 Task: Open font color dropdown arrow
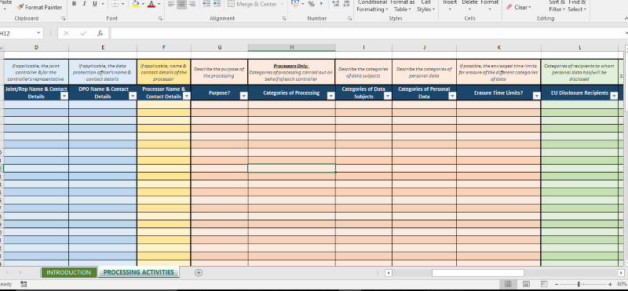click(x=159, y=4)
